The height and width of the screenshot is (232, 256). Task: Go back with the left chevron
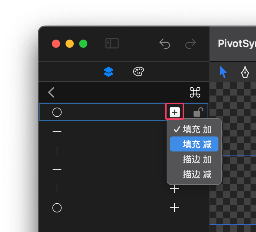tap(51, 92)
